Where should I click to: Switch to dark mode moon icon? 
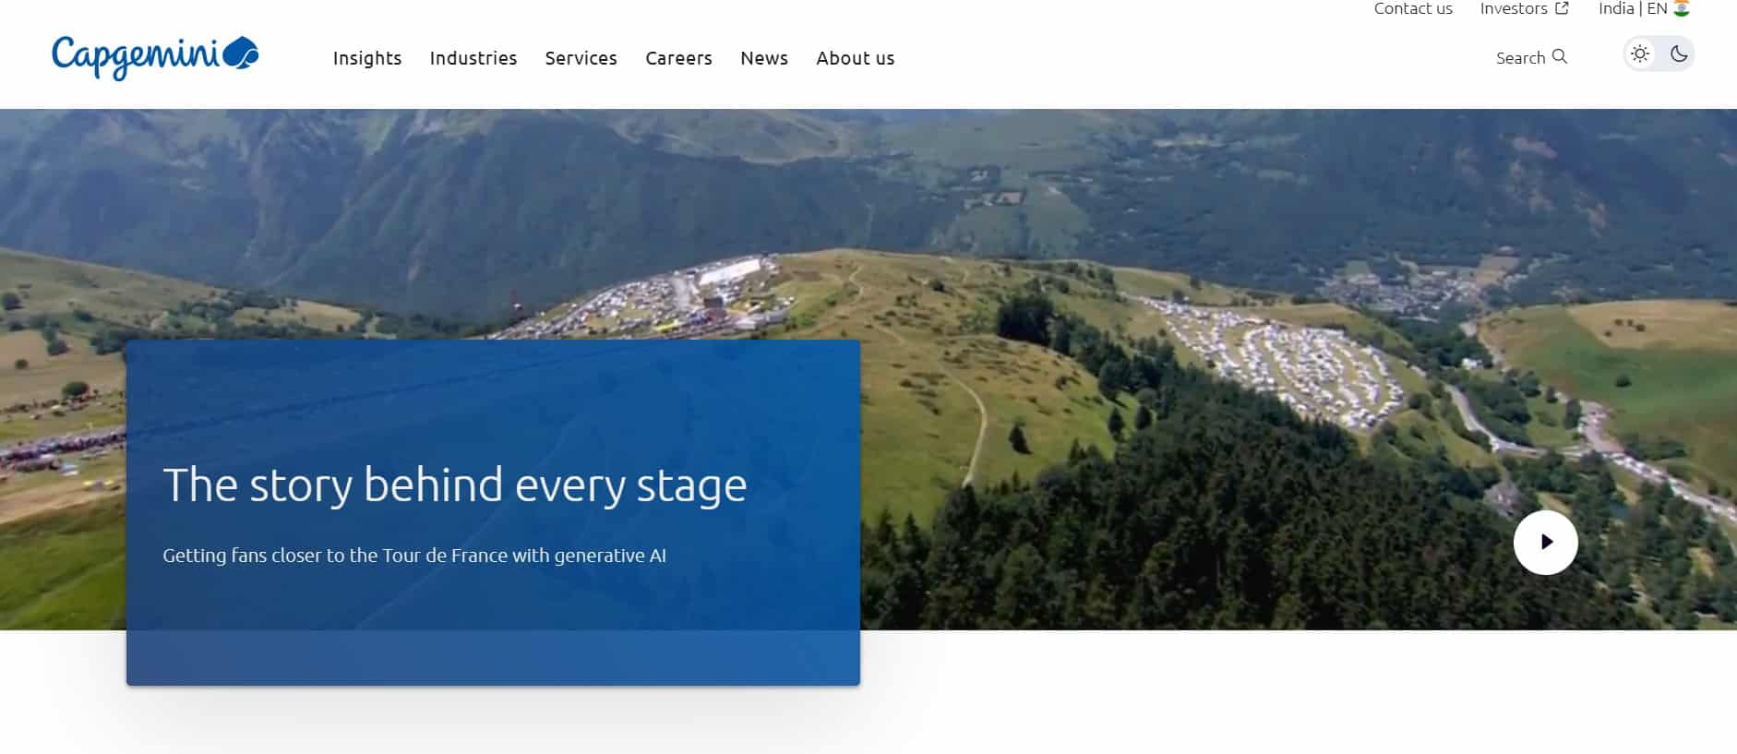1679,54
